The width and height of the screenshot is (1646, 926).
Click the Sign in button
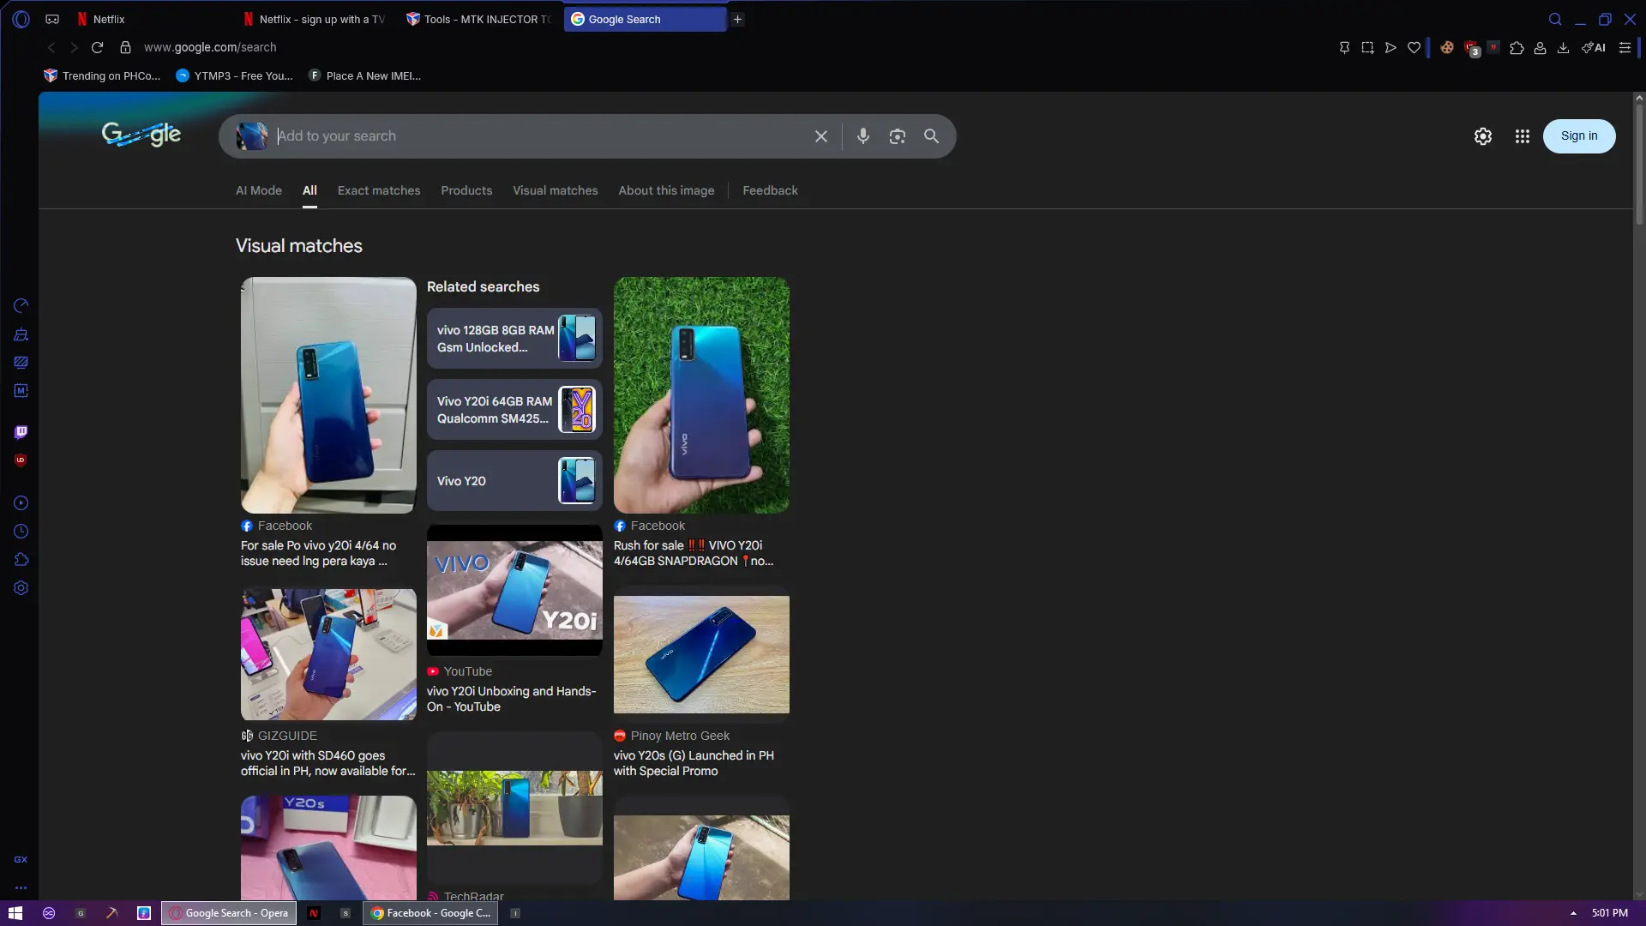click(x=1579, y=136)
